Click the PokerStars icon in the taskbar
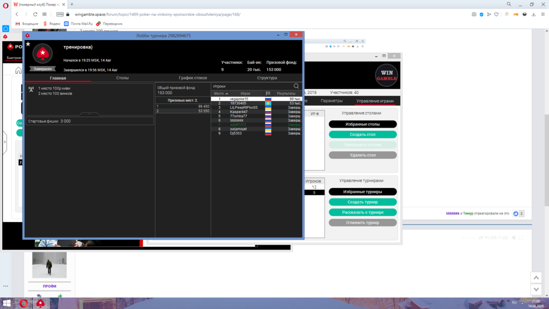The height and width of the screenshot is (309, 549). click(41, 304)
